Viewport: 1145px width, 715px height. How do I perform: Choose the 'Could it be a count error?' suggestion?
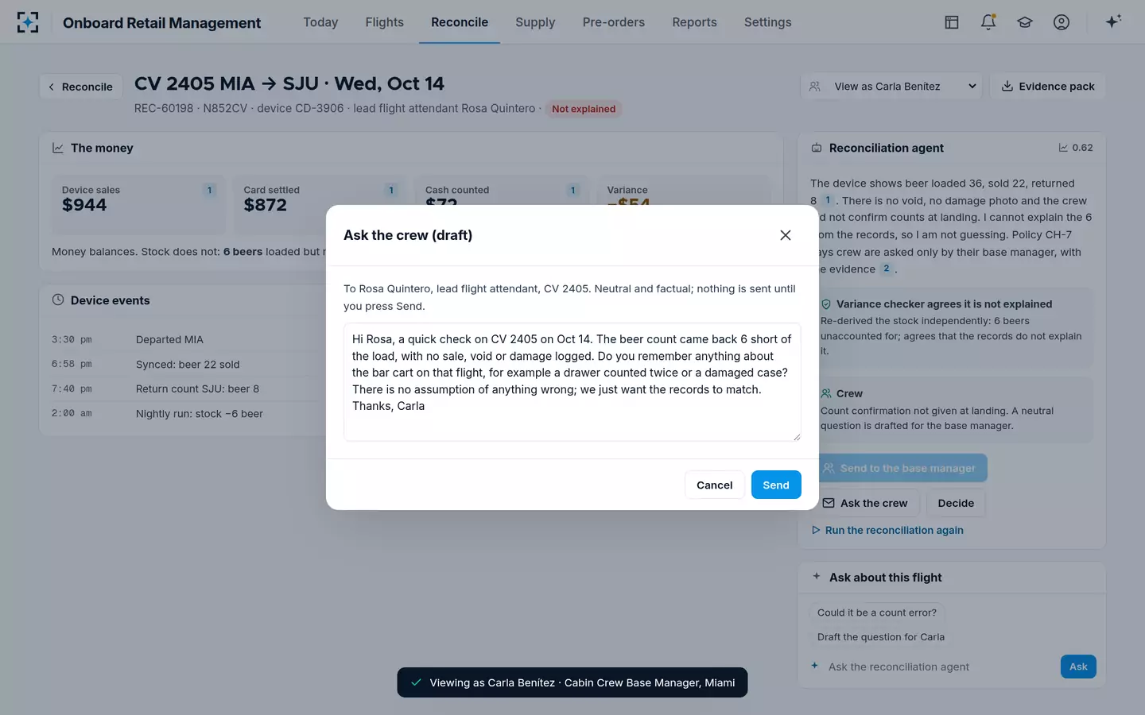point(877,613)
